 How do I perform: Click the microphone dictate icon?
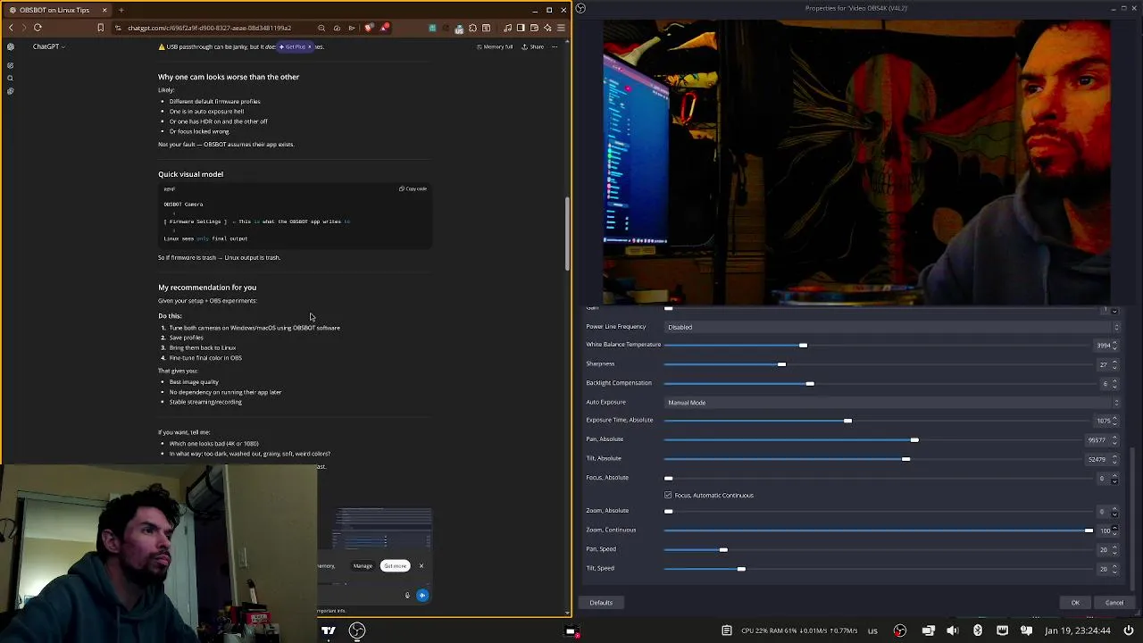[407, 595]
